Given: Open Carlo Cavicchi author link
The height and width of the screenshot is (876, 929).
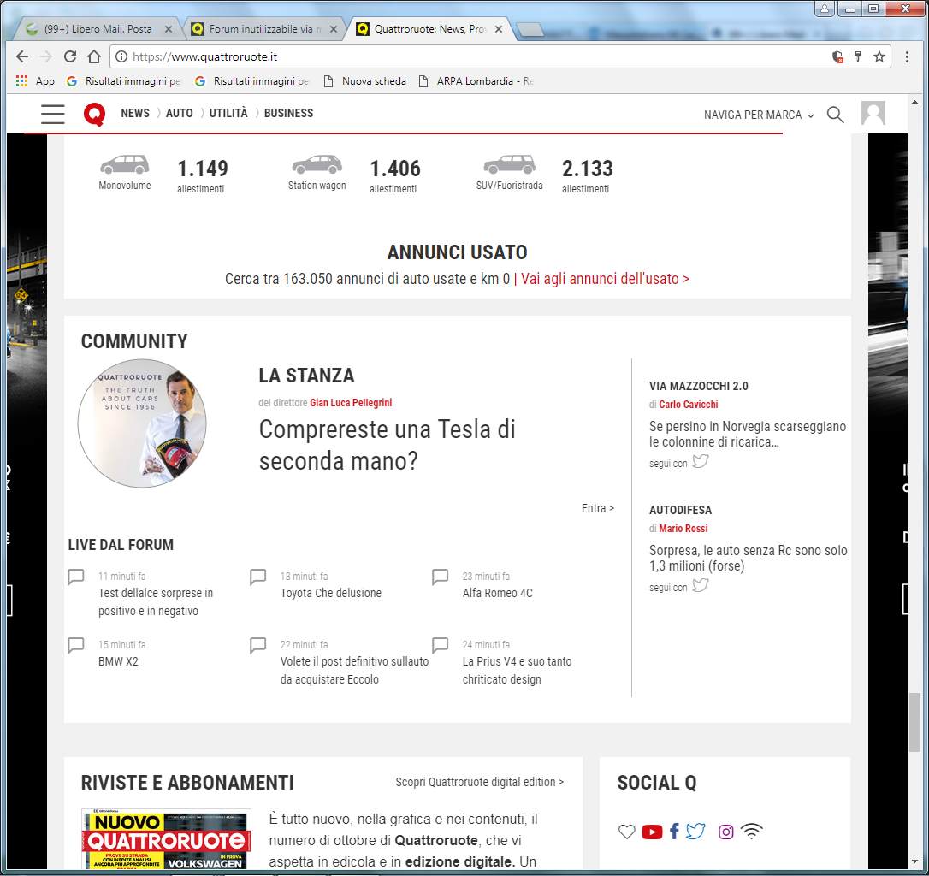Looking at the screenshot, I should click(689, 405).
